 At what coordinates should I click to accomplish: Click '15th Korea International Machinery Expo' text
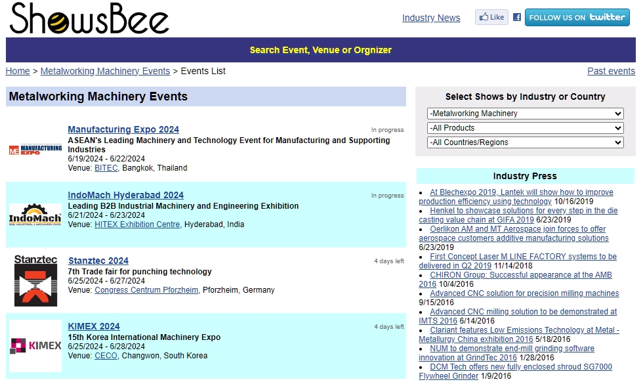(x=144, y=337)
